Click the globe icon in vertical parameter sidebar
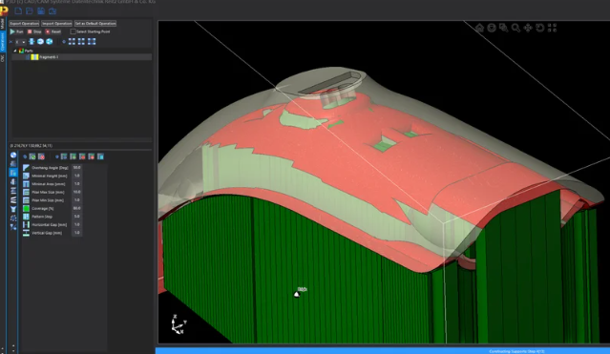This screenshot has width=610, height=354. pos(13,155)
